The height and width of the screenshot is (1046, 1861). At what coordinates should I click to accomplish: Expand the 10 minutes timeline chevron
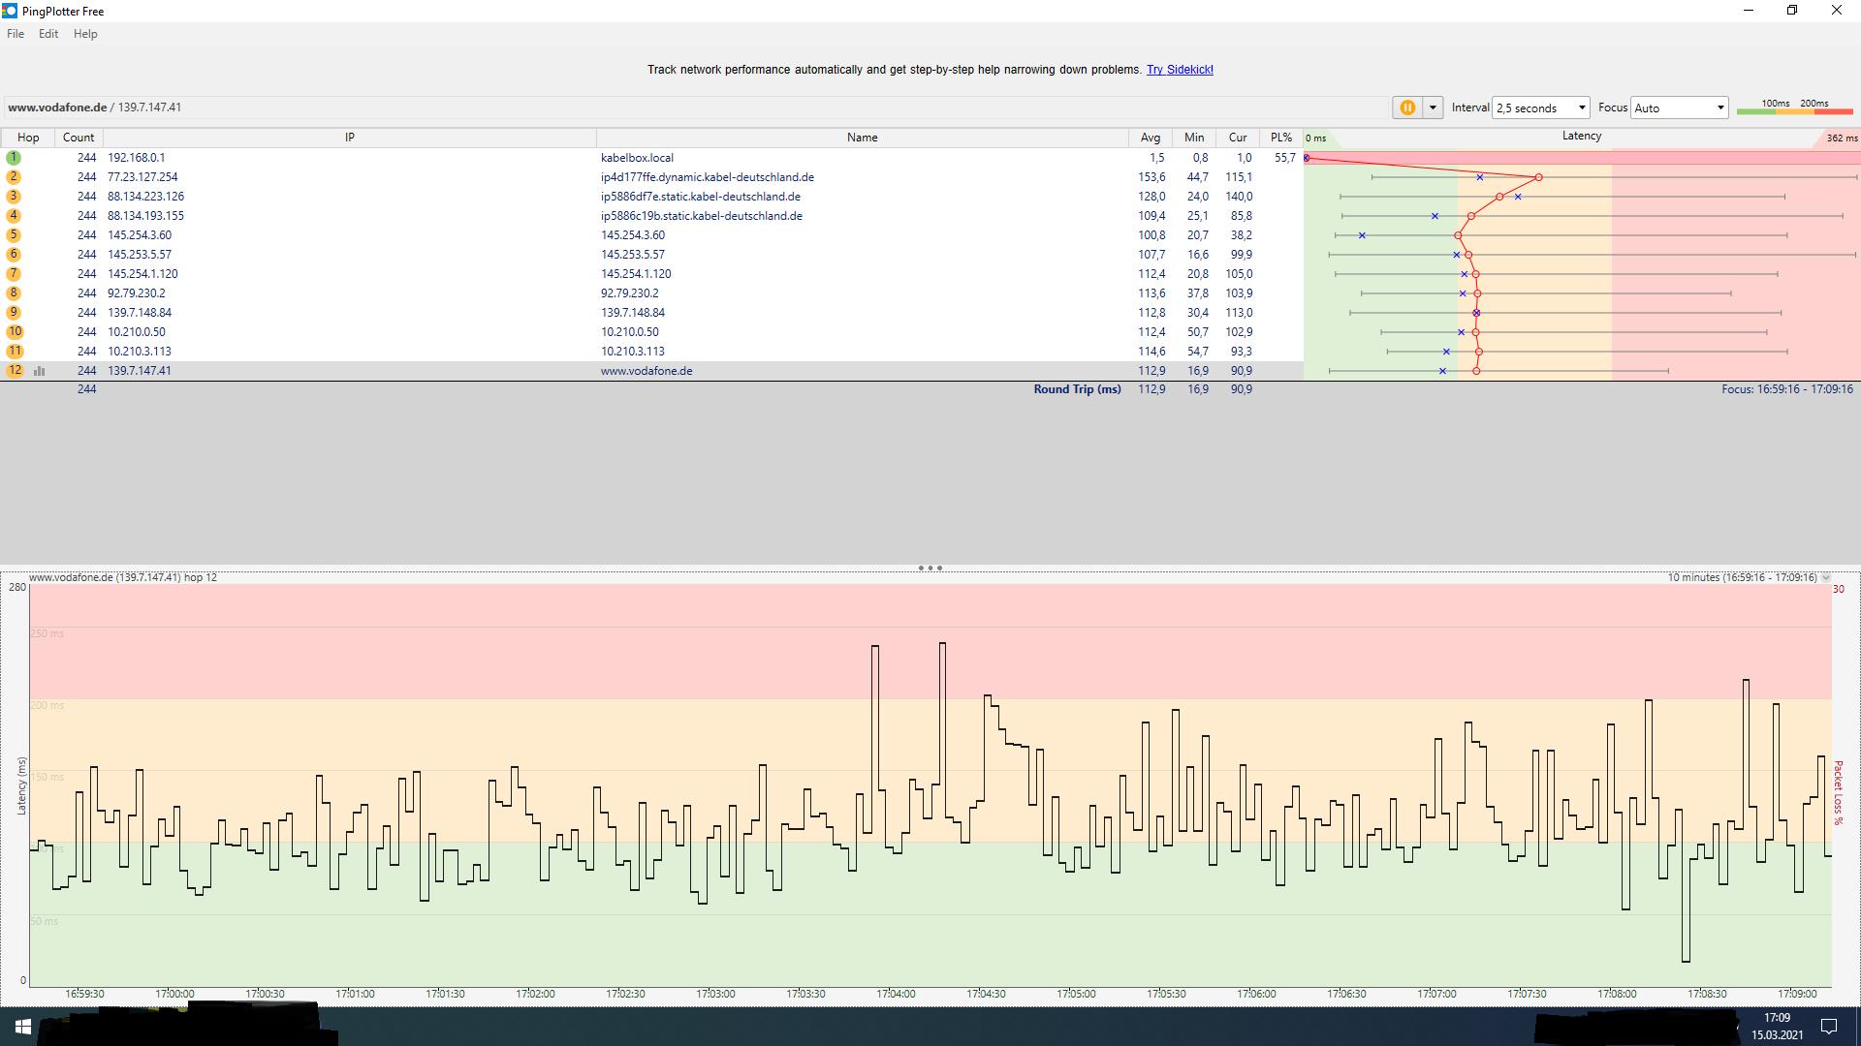click(x=1826, y=577)
